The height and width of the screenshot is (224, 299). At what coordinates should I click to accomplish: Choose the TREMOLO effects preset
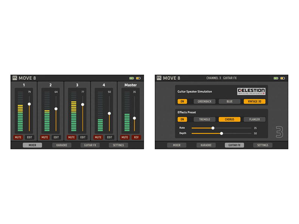click(x=204, y=119)
